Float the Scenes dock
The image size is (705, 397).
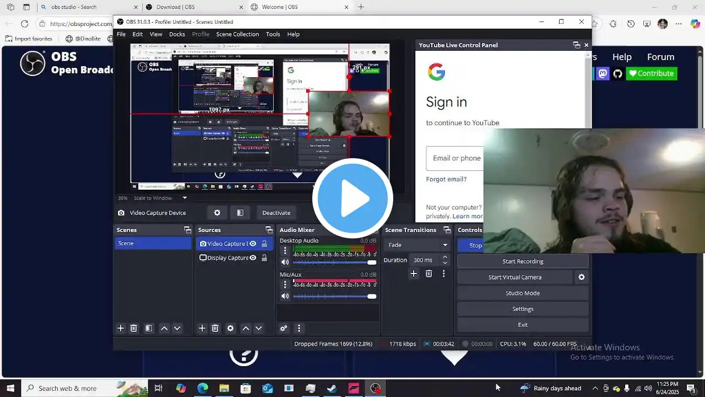187,230
